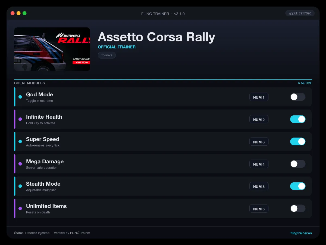Disable the Stealth Mode toggle
Screen dimensions: 326x245
click(x=298, y=186)
